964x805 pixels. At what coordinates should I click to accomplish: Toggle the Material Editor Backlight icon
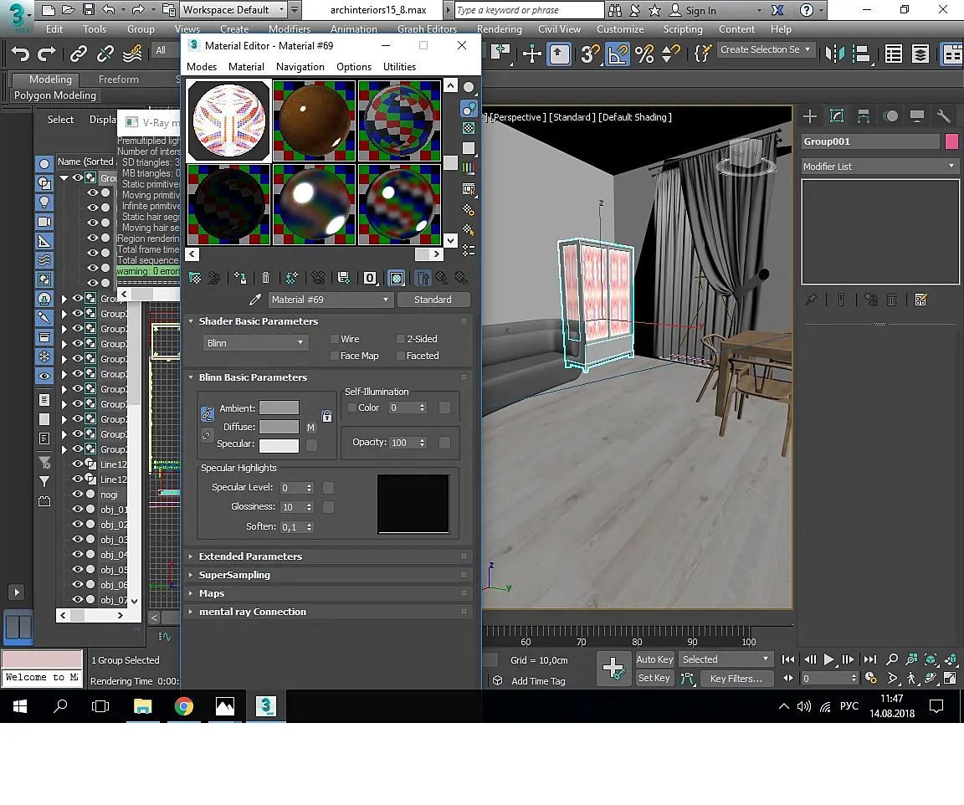tap(469, 108)
